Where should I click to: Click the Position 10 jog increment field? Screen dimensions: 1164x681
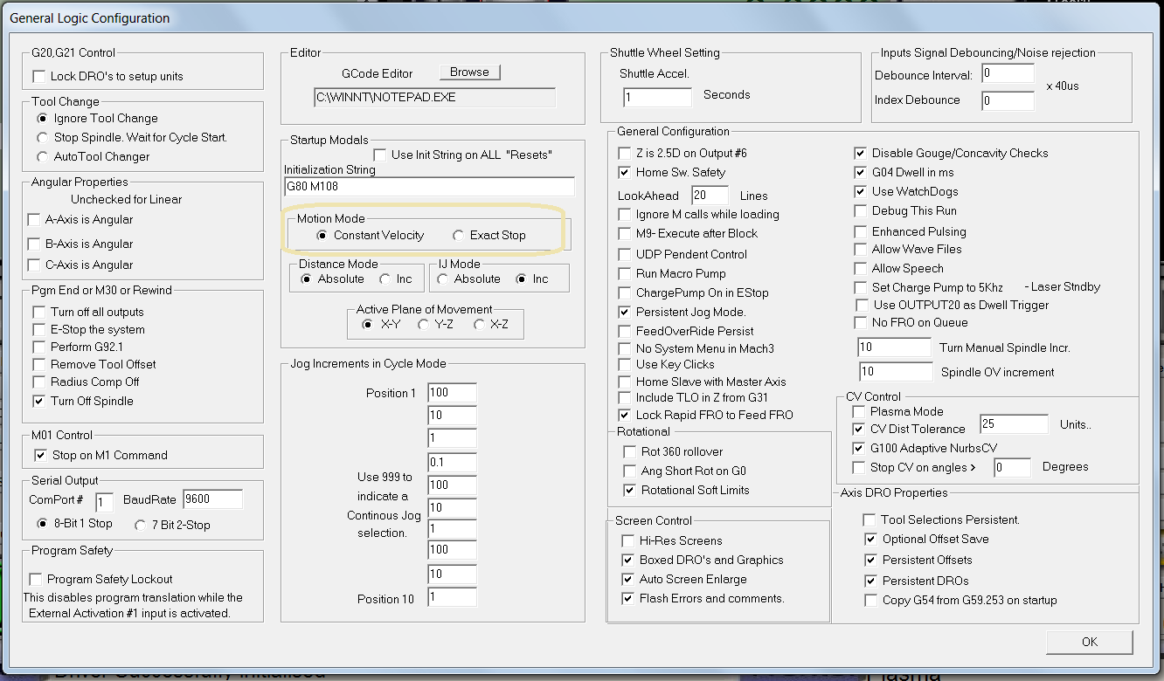[x=452, y=597]
